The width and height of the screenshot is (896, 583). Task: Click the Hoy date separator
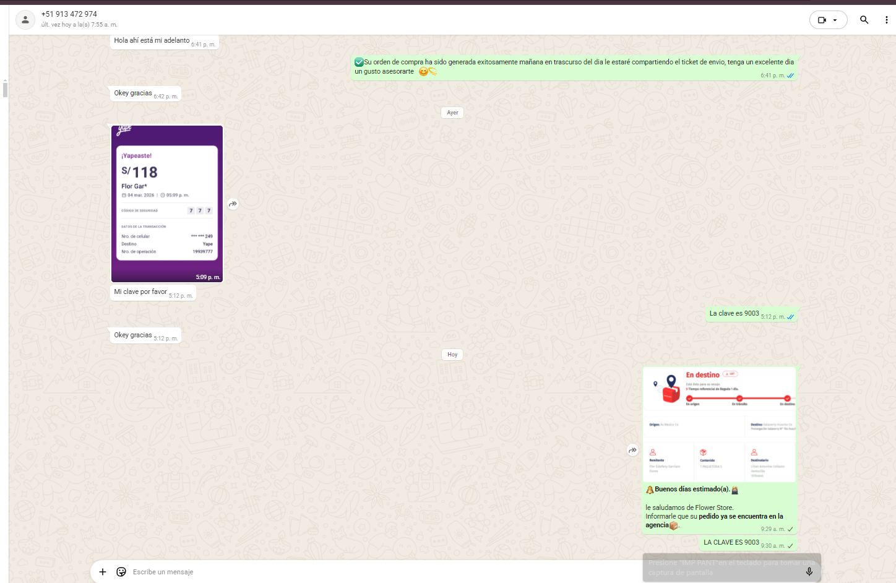click(452, 355)
